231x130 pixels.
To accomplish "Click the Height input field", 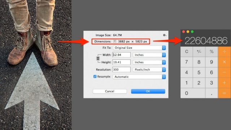I will click(x=121, y=62).
